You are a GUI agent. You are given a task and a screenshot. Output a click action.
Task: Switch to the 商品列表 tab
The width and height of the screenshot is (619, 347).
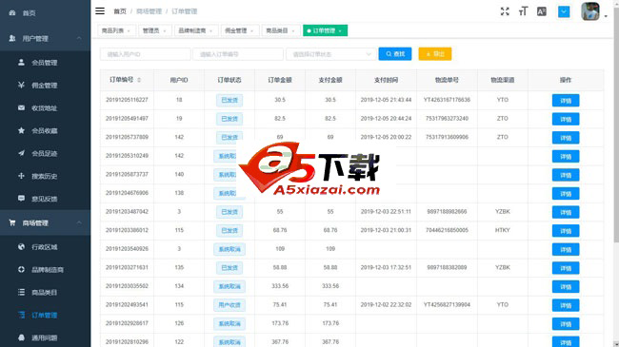116,30
